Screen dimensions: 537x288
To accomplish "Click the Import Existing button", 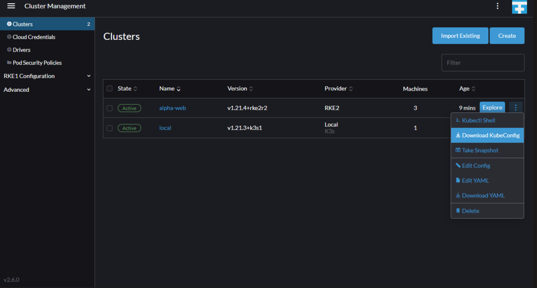I will (460, 36).
